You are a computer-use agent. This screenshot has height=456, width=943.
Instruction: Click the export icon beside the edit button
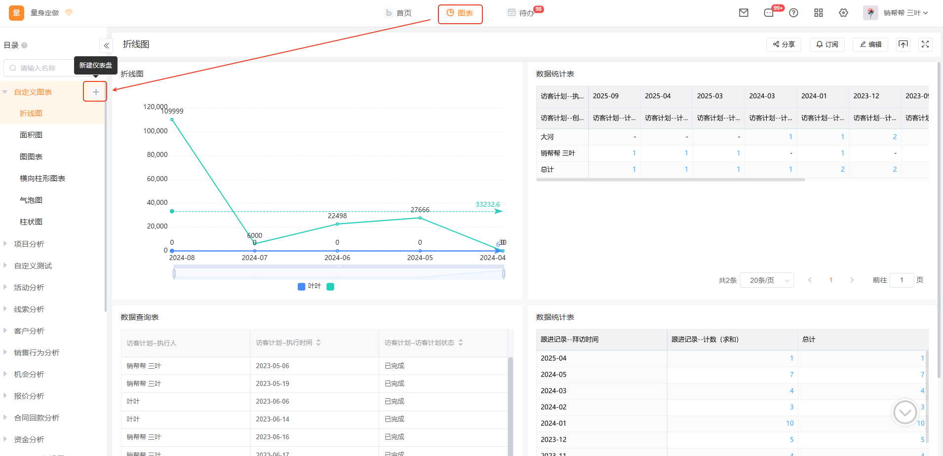(x=903, y=44)
